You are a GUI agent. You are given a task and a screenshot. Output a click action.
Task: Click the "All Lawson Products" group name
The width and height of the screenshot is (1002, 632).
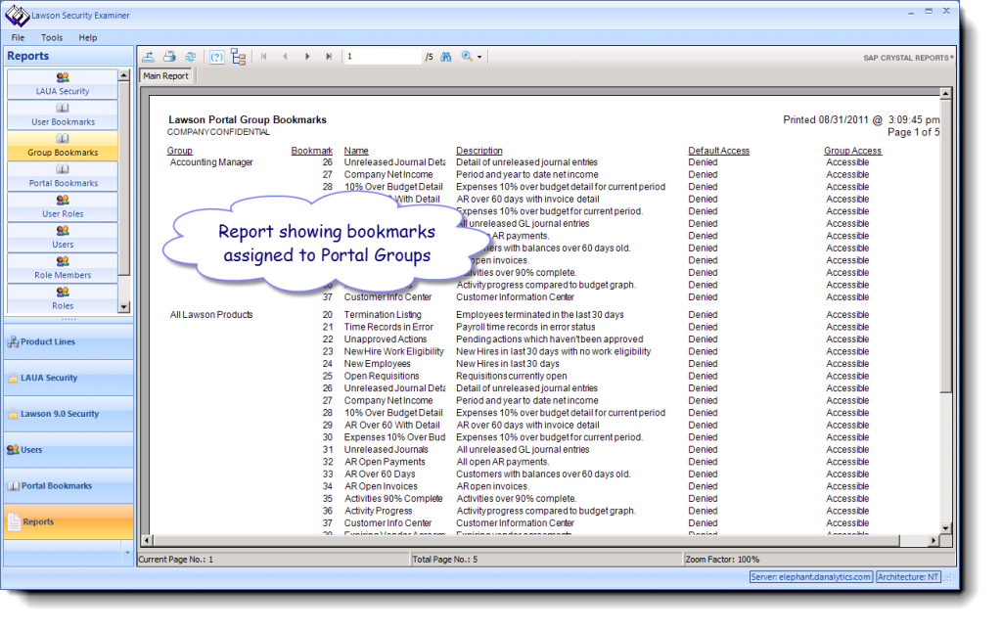(x=211, y=314)
